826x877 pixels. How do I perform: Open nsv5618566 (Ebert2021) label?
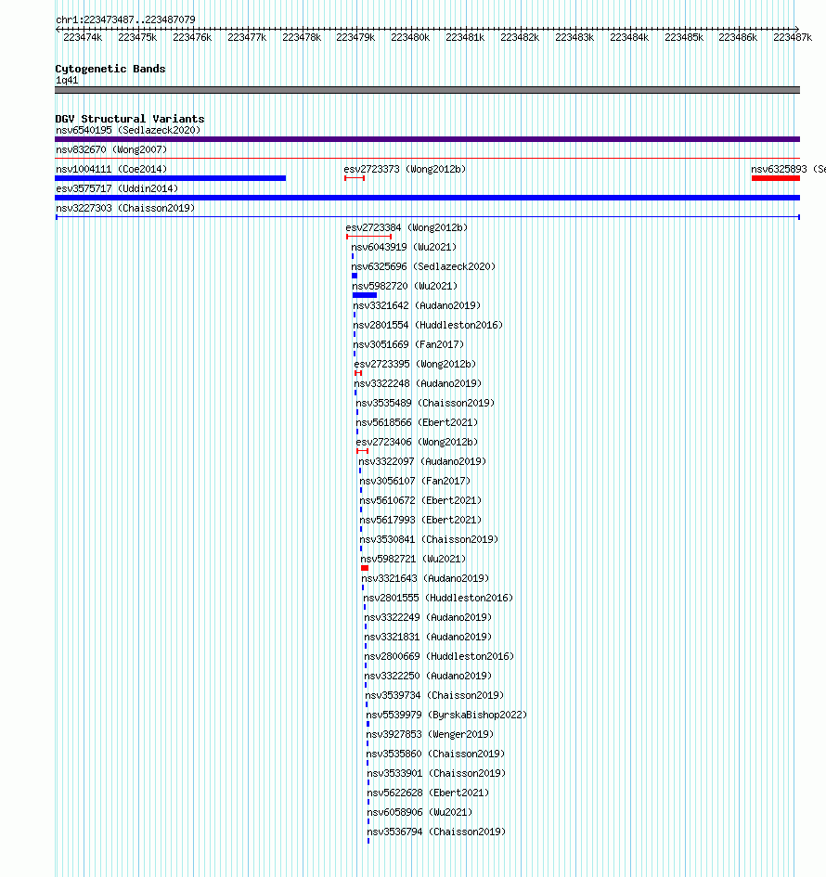(417, 423)
